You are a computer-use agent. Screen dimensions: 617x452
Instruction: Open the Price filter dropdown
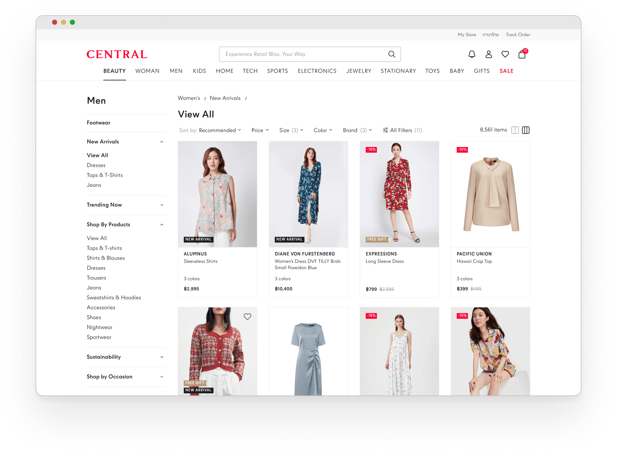click(260, 130)
